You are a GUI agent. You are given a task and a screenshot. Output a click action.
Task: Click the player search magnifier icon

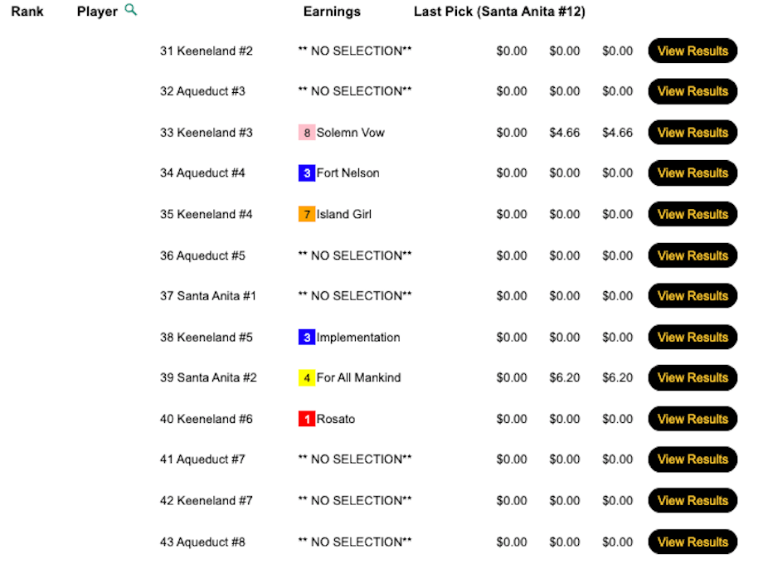tap(130, 11)
